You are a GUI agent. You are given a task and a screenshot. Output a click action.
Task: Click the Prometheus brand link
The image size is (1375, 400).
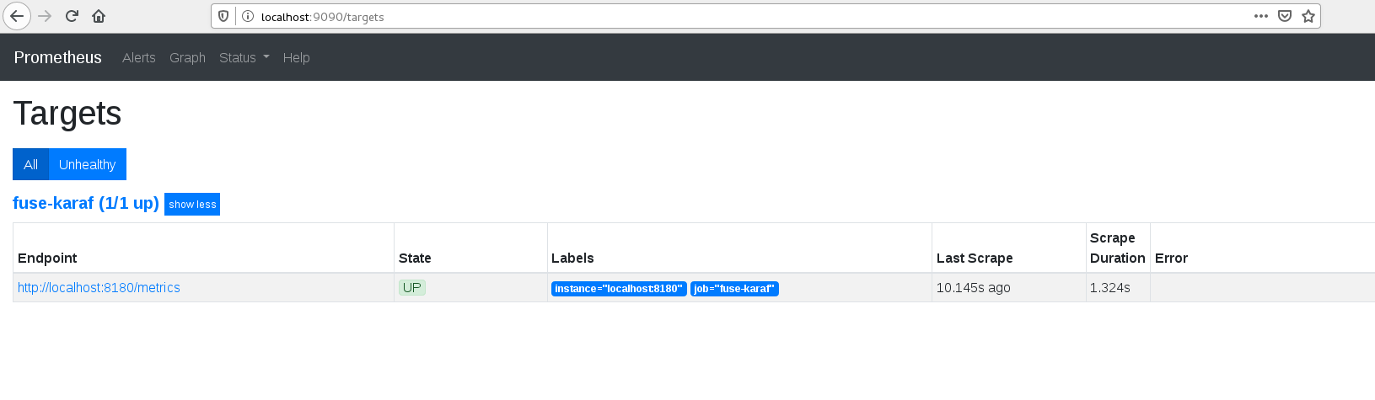pos(57,57)
